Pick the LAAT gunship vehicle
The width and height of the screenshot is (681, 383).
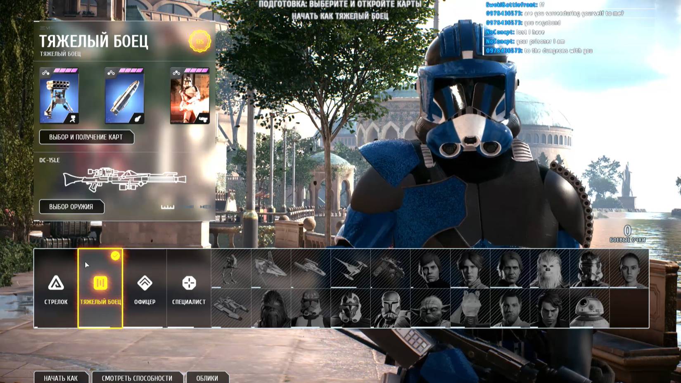(390, 269)
